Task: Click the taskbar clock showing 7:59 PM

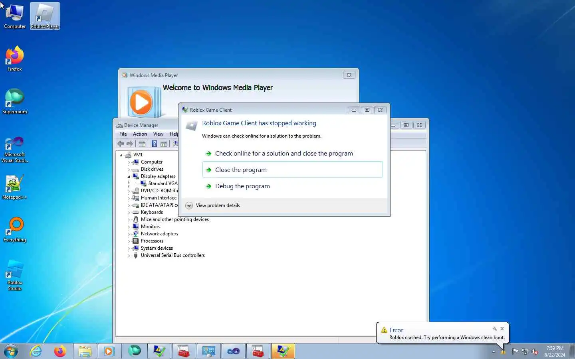Action: click(555, 351)
